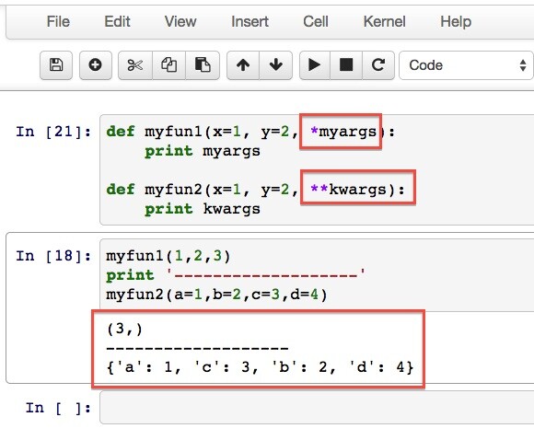This screenshot has height=440, width=534.
Task: Open the View menu
Action: 180,22
